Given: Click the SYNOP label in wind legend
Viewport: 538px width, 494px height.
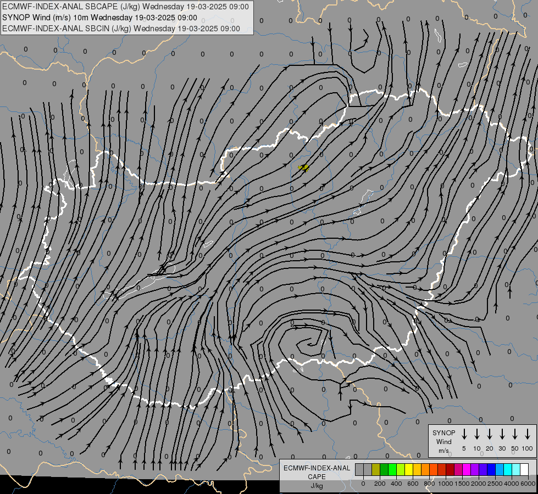Looking at the screenshot, I should (x=443, y=433).
